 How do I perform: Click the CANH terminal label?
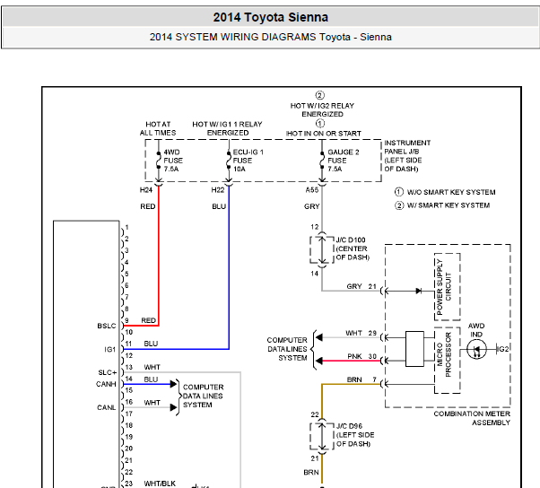click(106, 384)
